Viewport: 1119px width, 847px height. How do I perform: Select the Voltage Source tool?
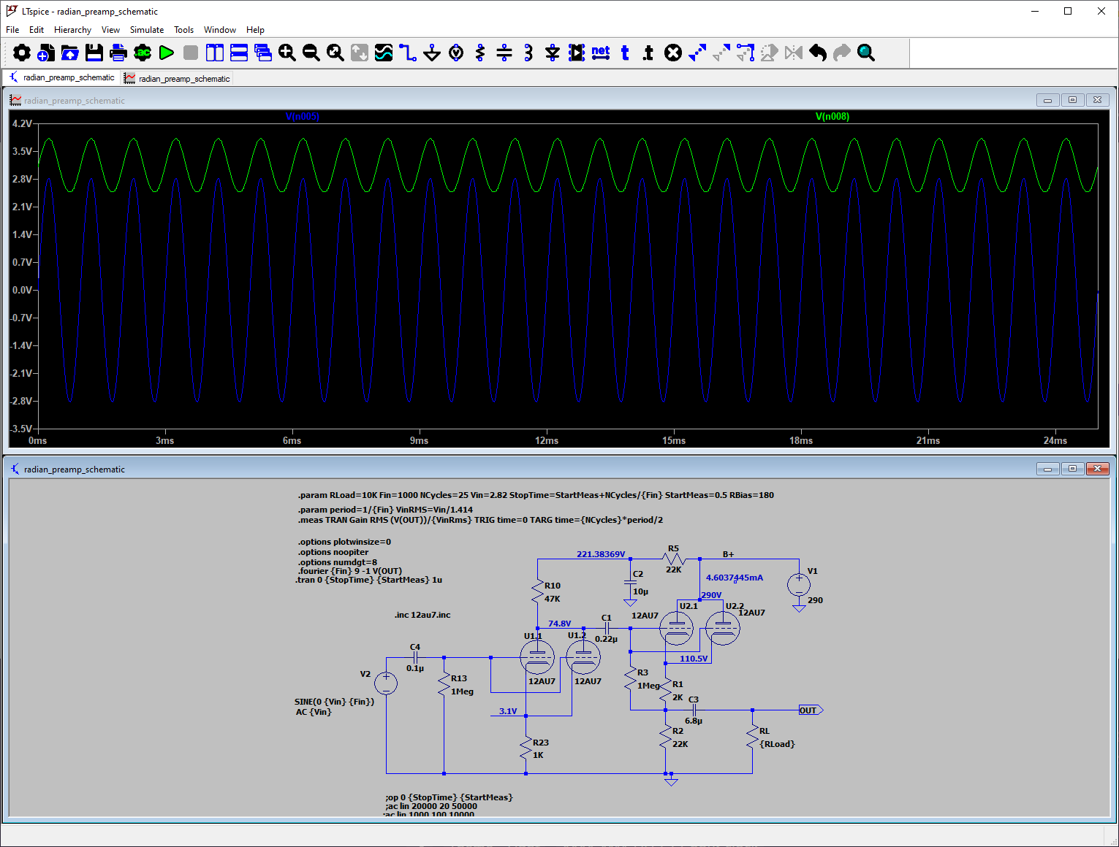click(456, 53)
